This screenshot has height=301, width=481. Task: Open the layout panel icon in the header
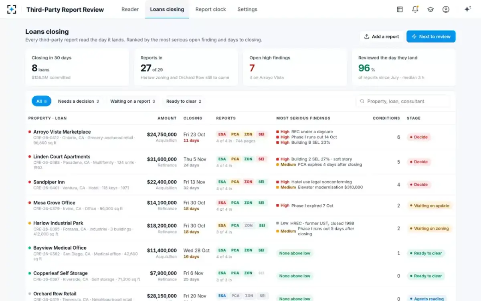(x=400, y=9)
